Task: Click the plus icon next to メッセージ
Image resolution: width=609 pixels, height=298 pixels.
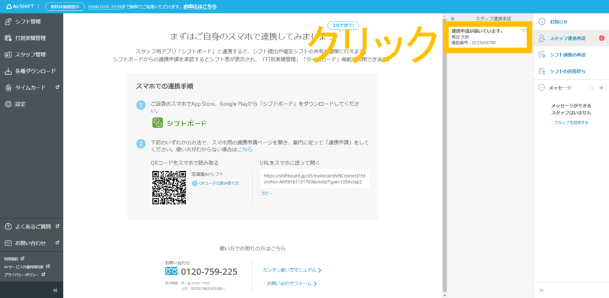Action: (x=601, y=87)
